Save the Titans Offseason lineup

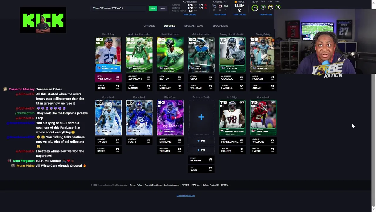[x=153, y=8]
